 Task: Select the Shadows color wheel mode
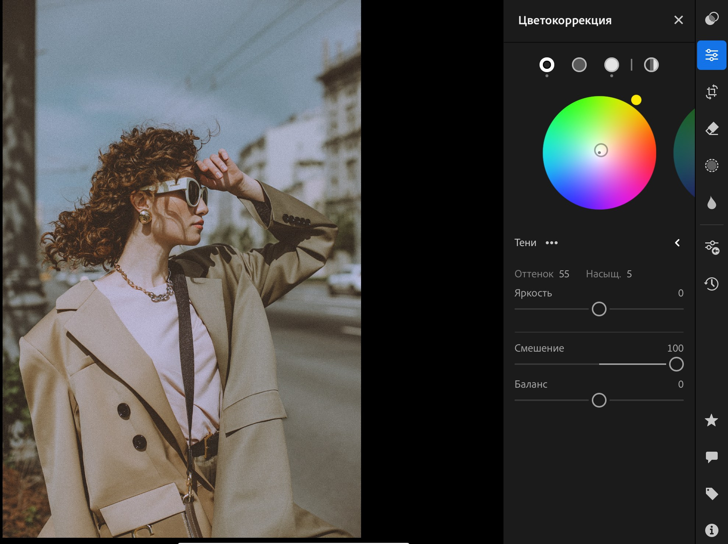[x=547, y=65]
